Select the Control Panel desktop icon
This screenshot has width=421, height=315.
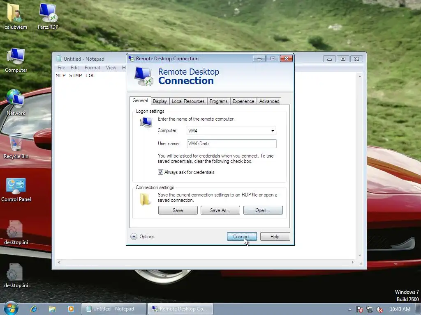[x=16, y=189]
